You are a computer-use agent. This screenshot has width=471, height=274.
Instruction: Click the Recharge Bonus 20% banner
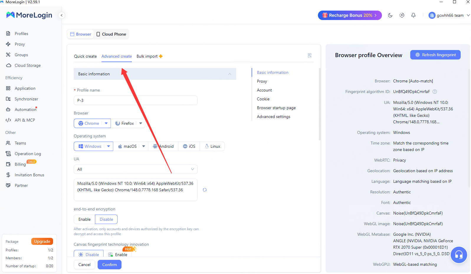tap(350, 15)
